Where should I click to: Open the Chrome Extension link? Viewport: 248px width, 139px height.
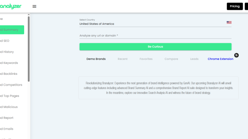tap(221, 59)
